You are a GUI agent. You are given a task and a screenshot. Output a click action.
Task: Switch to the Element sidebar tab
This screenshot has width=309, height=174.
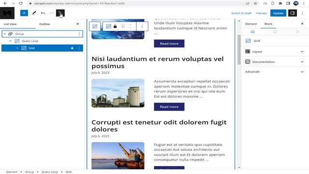251,24
